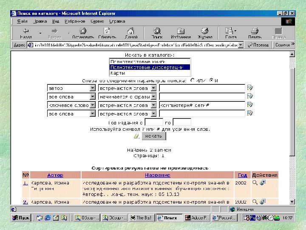Click document action icon for record 2
306x230 pixels.
(263, 201)
